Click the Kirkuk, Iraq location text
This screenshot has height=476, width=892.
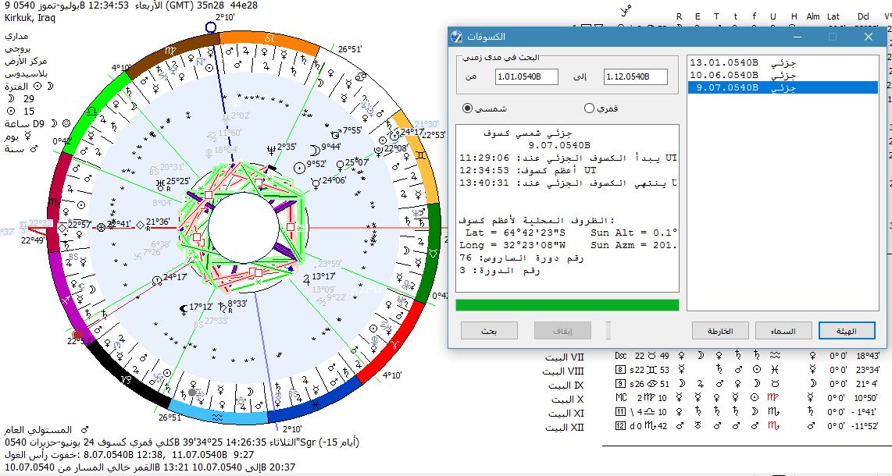[x=31, y=17]
